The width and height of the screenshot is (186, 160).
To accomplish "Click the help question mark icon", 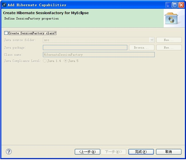I will 9,152.
